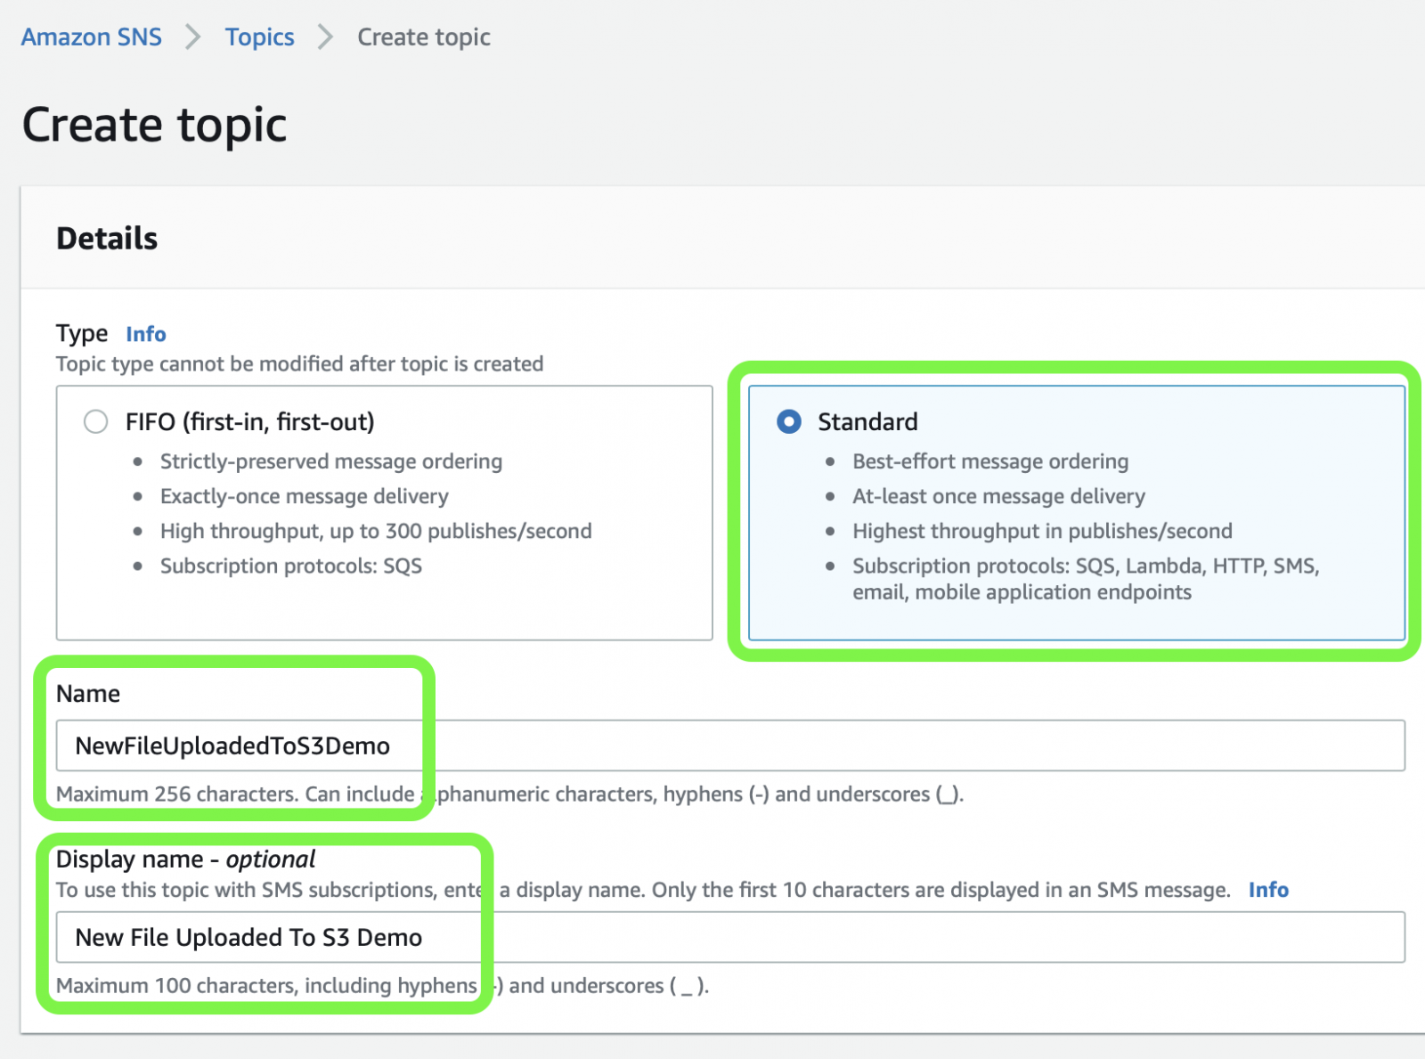Open the Info link beside Type
Screen dimensions: 1425x1059
pyautogui.click(x=146, y=334)
